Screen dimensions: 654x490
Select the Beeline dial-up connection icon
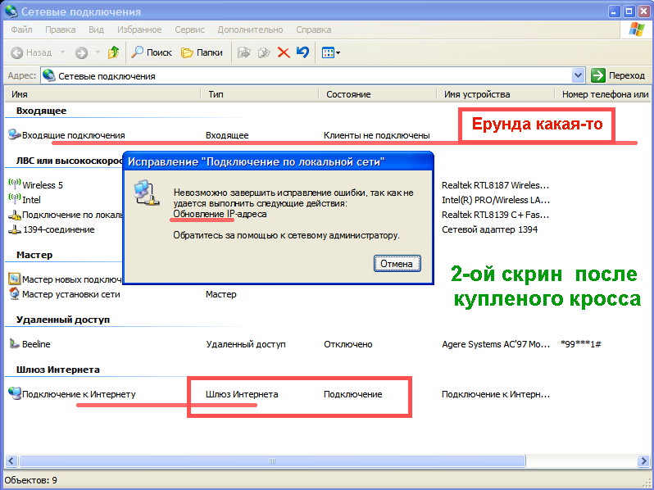click(14, 345)
